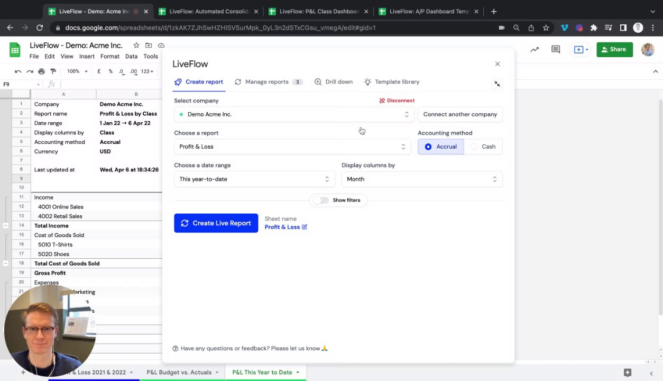
Task: Close the LiveFlow sidebar panel
Action: coord(498,64)
